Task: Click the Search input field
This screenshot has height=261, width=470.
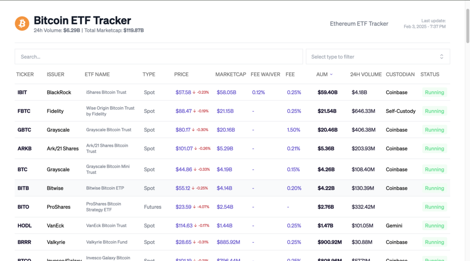Action: point(158,56)
